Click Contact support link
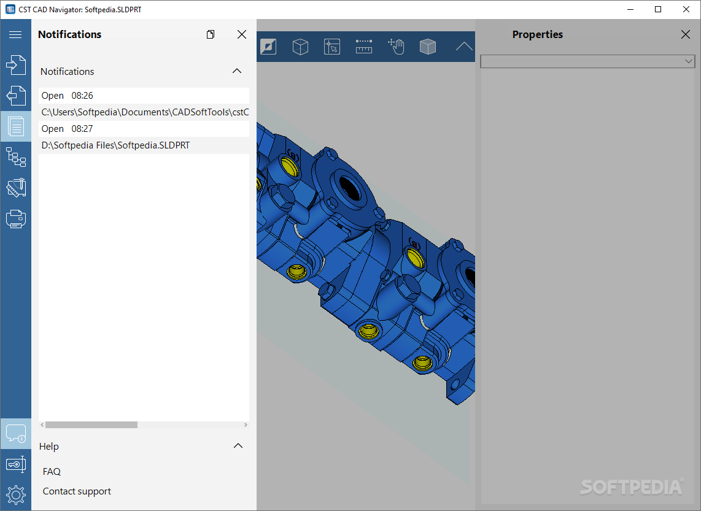This screenshot has width=701, height=511. 77,491
